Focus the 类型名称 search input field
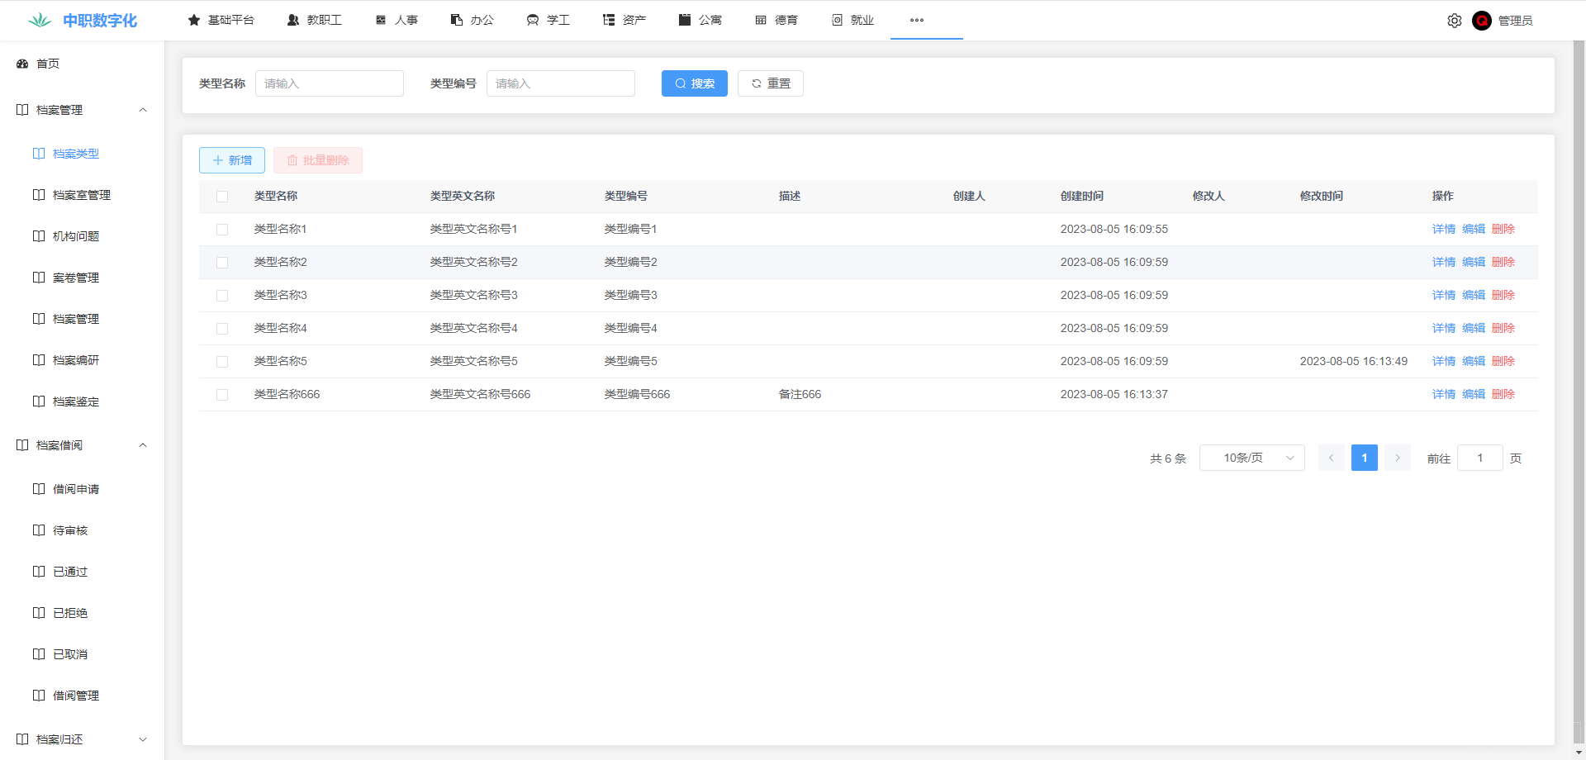This screenshot has width=1586, height=760. [x=329, y=83]
